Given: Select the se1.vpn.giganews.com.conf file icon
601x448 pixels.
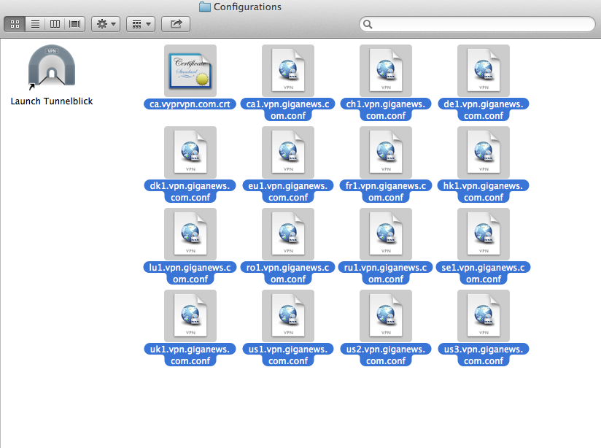Looking at the screenshot, I should (484, 234).
